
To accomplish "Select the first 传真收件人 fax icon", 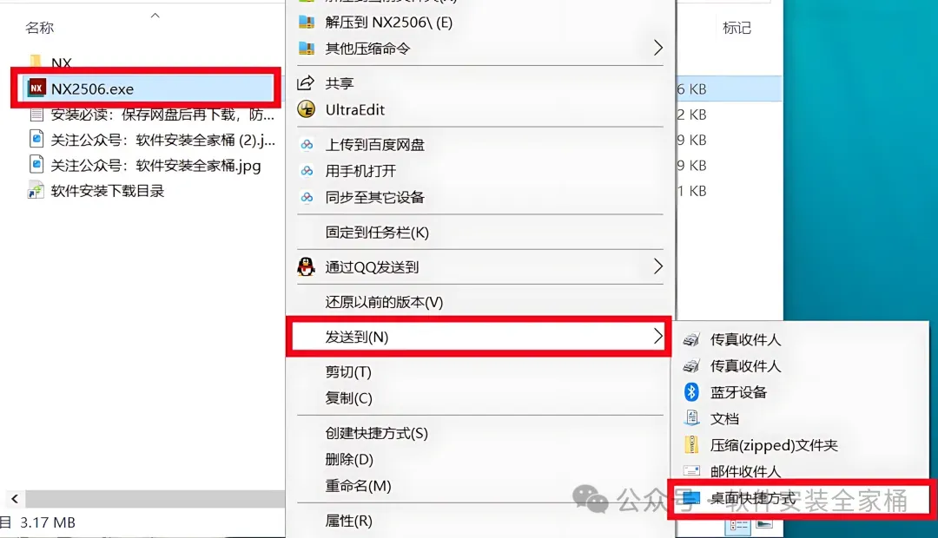I will [691, 339].
